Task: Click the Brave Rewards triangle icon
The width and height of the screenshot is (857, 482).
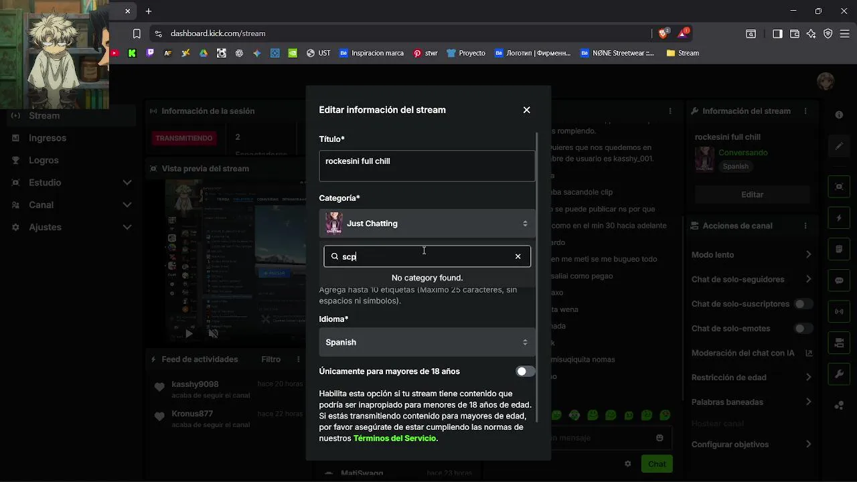Action: coord(683,33)
